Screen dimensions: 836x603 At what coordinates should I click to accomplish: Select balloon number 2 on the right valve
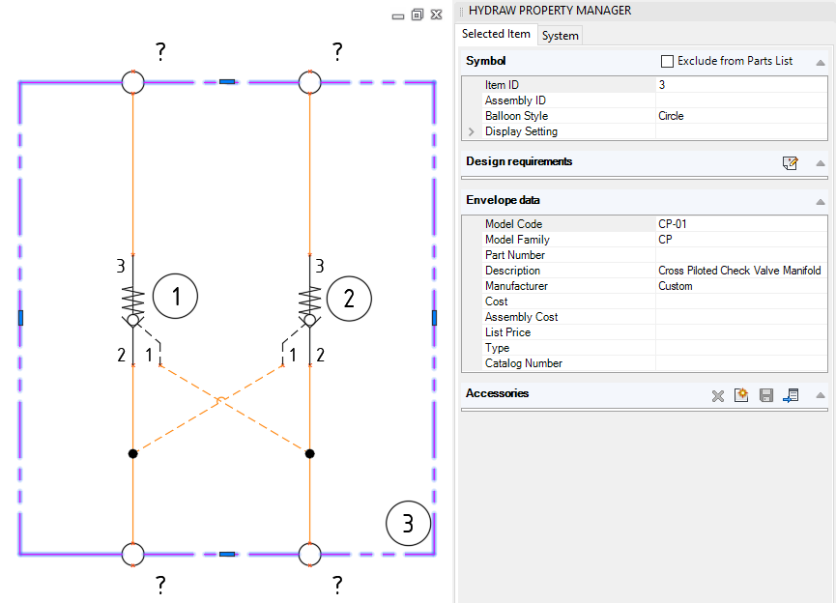point(350,297)
